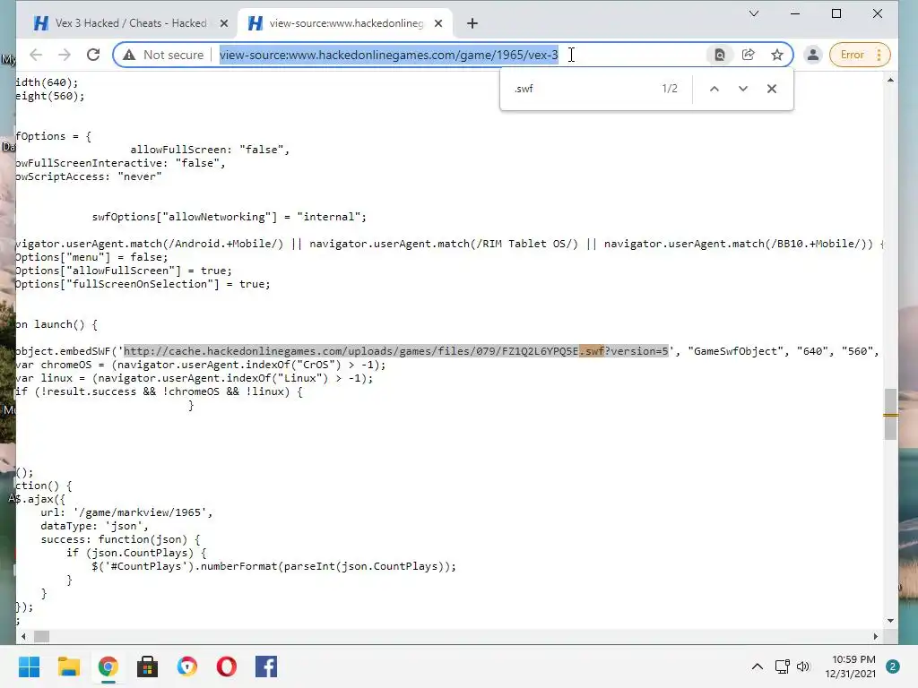Viewport: 918px width, 688px height.
Task: Open the highlighted cache.hackedonlinegames.com swf link
Action: pyautogui.click(x=395, y=351)
